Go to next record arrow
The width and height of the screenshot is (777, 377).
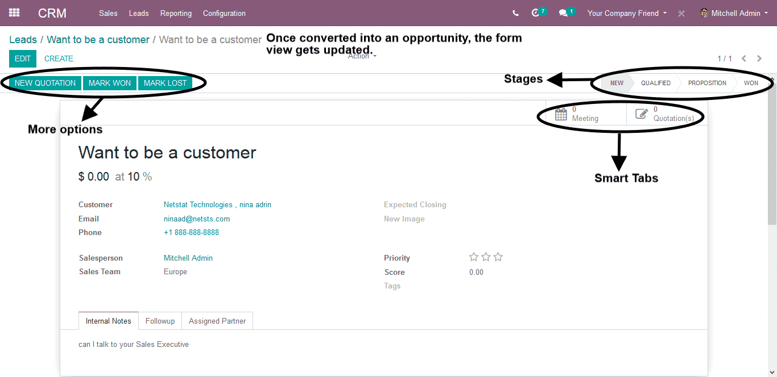(x=759, y=58)
